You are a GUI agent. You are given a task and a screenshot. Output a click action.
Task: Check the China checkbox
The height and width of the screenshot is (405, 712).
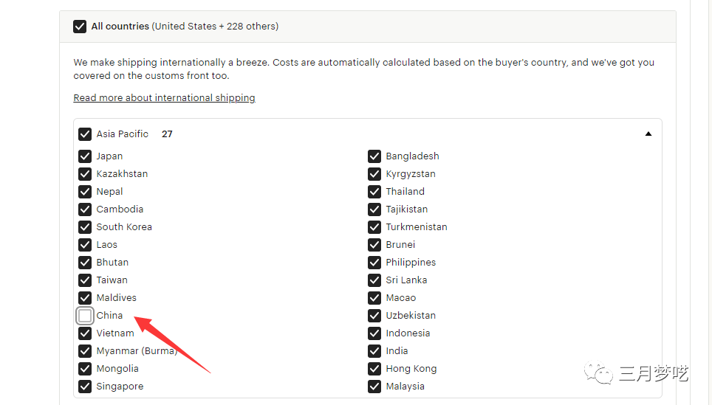point(85,316)
